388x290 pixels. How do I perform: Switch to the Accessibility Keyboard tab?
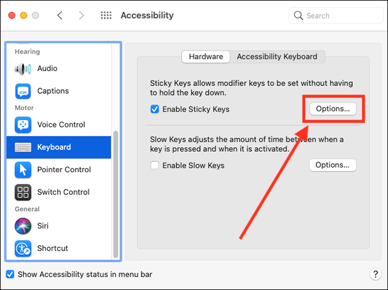[277, 57]
